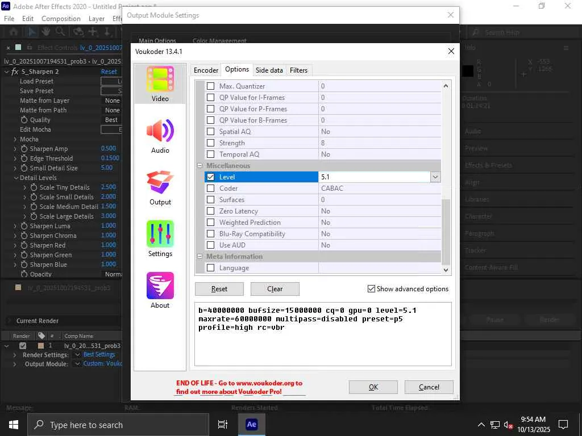Click the Sharpen Blue stopwatch icon
Image resolution: width=582 pixels, height=436 pixels.
[24, 265]
